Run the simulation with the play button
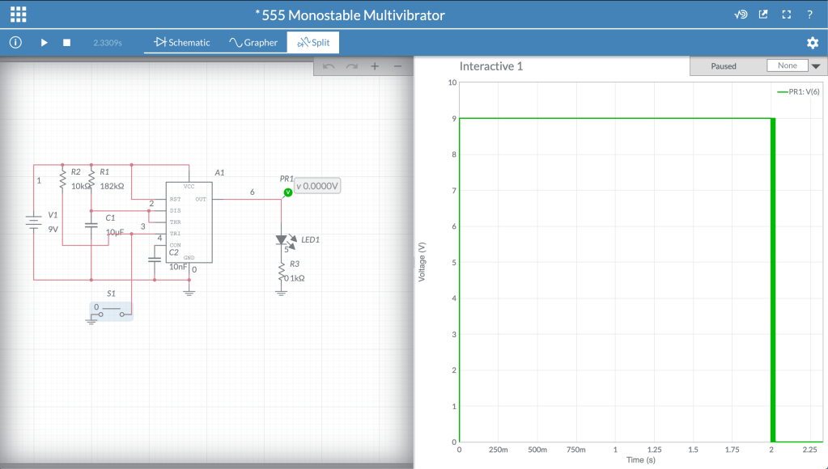The height and width of the screenshot is (469, 828). [x=45, y=42]
